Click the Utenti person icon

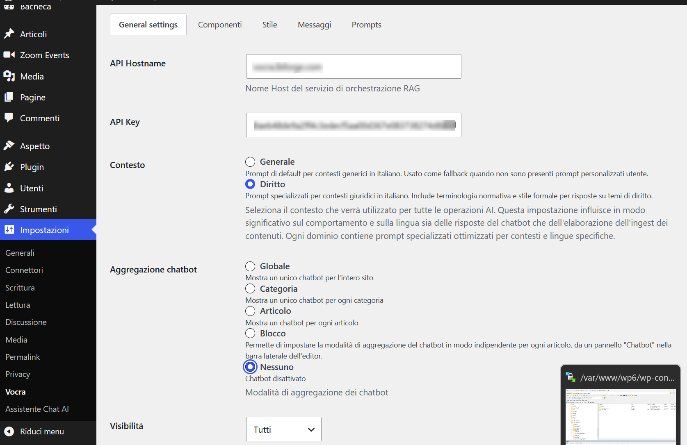coord(9,188)
